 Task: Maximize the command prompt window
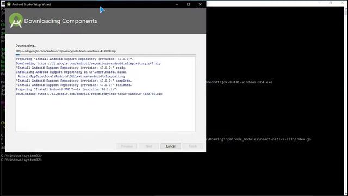(x=331, y=3)
